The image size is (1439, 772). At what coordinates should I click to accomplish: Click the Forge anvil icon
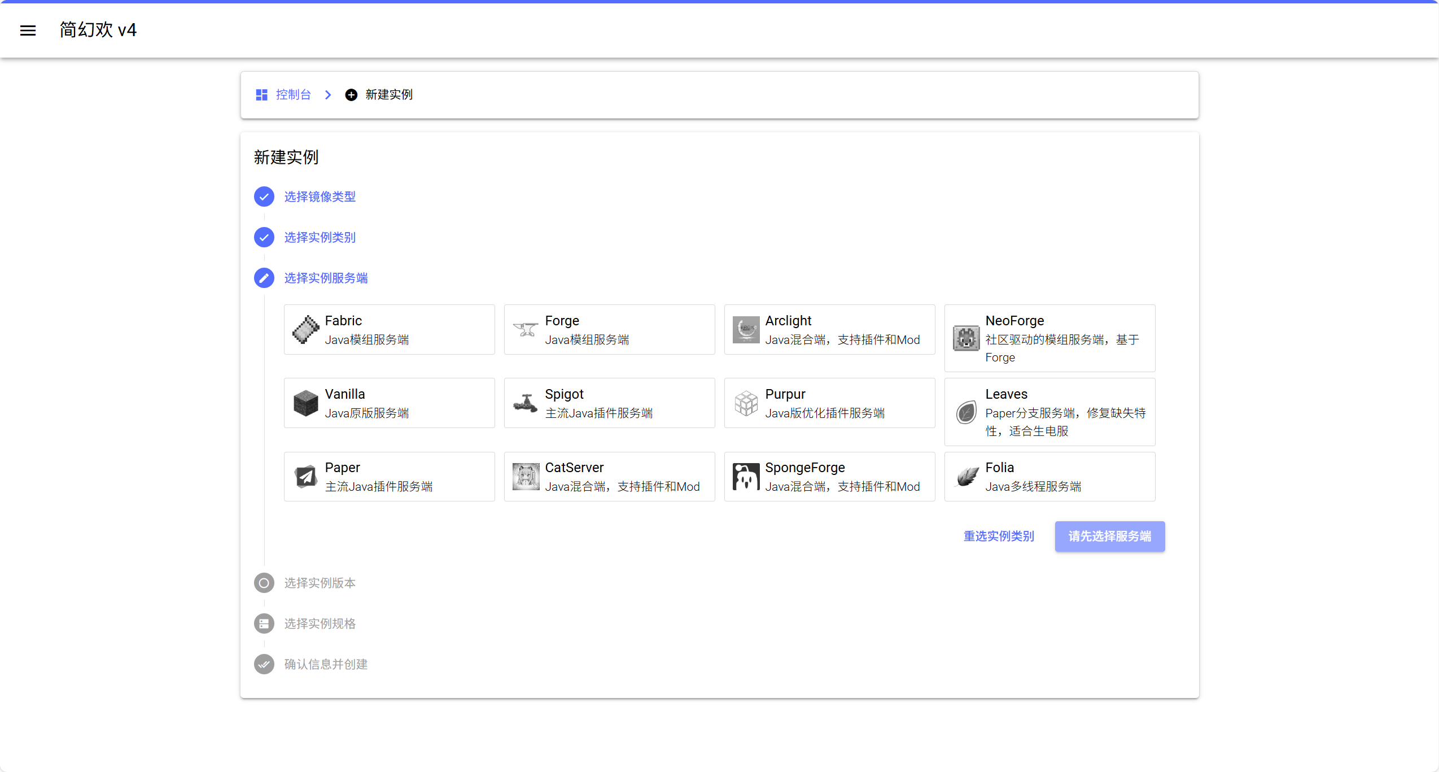coord(526,330)
